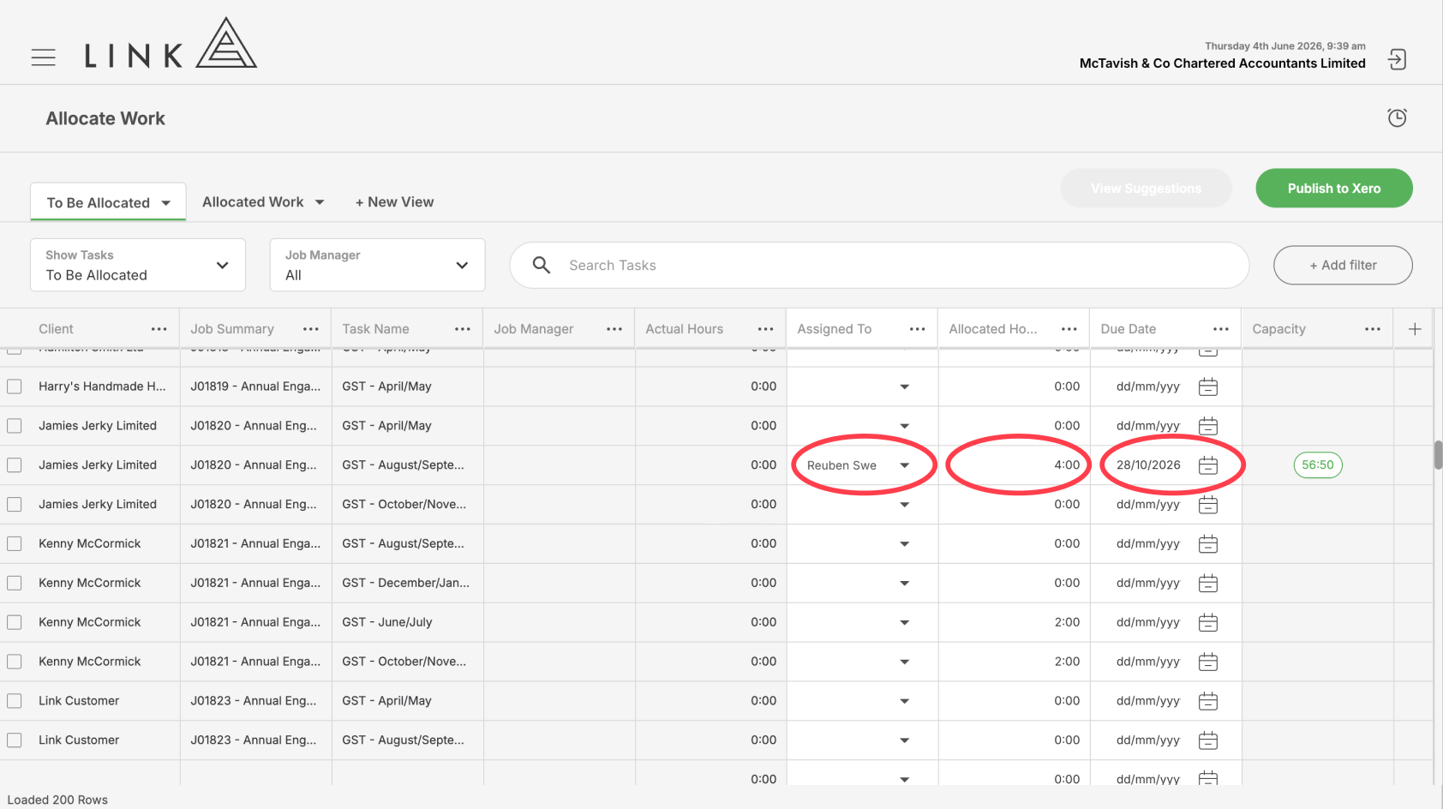Open Client column options menu
The height and width of the screenshot is (809, 1443).
(159, 329)
